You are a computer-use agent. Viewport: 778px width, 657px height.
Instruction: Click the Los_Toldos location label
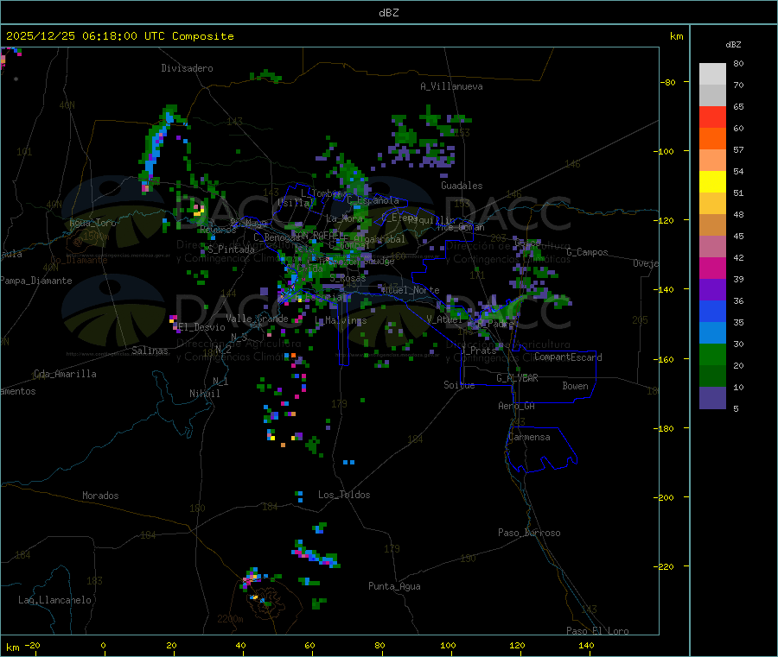344,495
